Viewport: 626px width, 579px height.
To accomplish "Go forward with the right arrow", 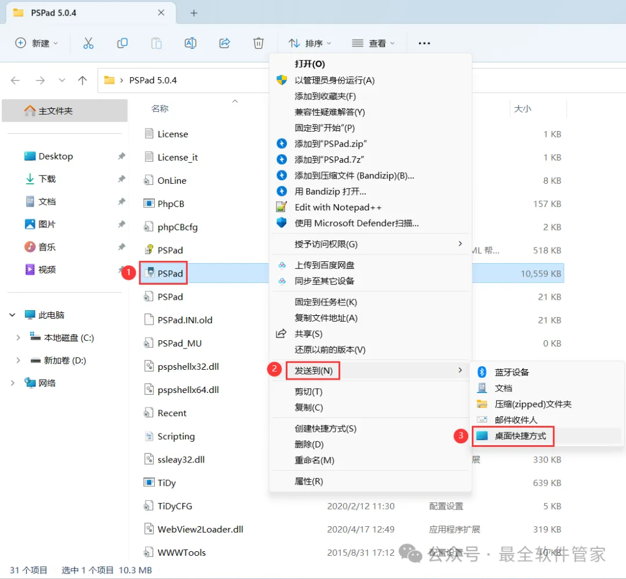I will tap(40, 81).
